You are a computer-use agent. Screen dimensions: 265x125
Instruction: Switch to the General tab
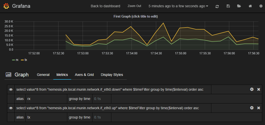[x=43, y=75]
